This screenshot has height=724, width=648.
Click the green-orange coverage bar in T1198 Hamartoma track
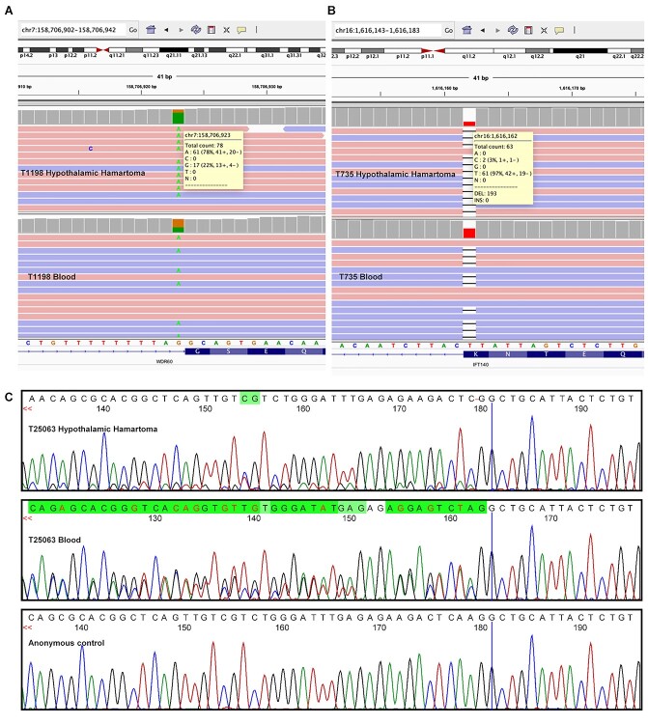tap(179, 117)
